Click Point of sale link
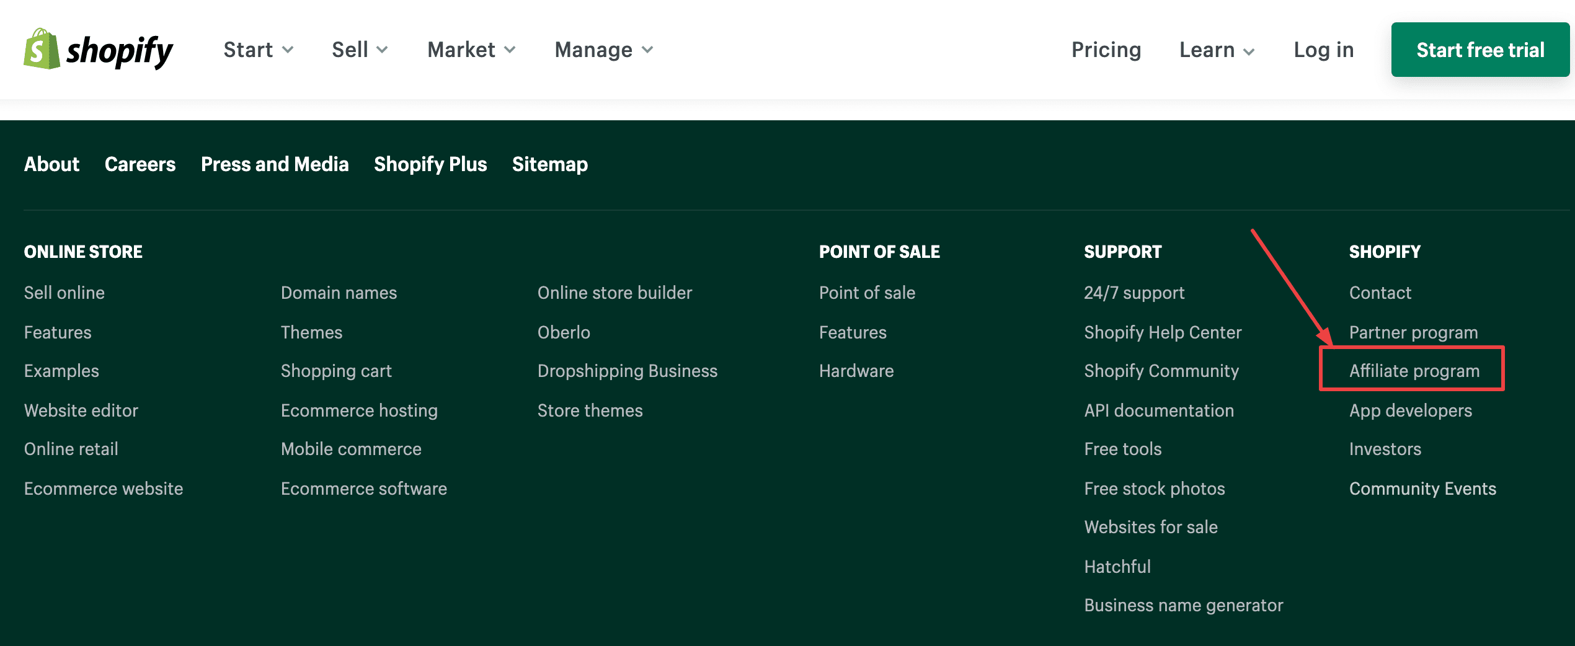This screenshot has height=646, width=1575. pos(867,293)
